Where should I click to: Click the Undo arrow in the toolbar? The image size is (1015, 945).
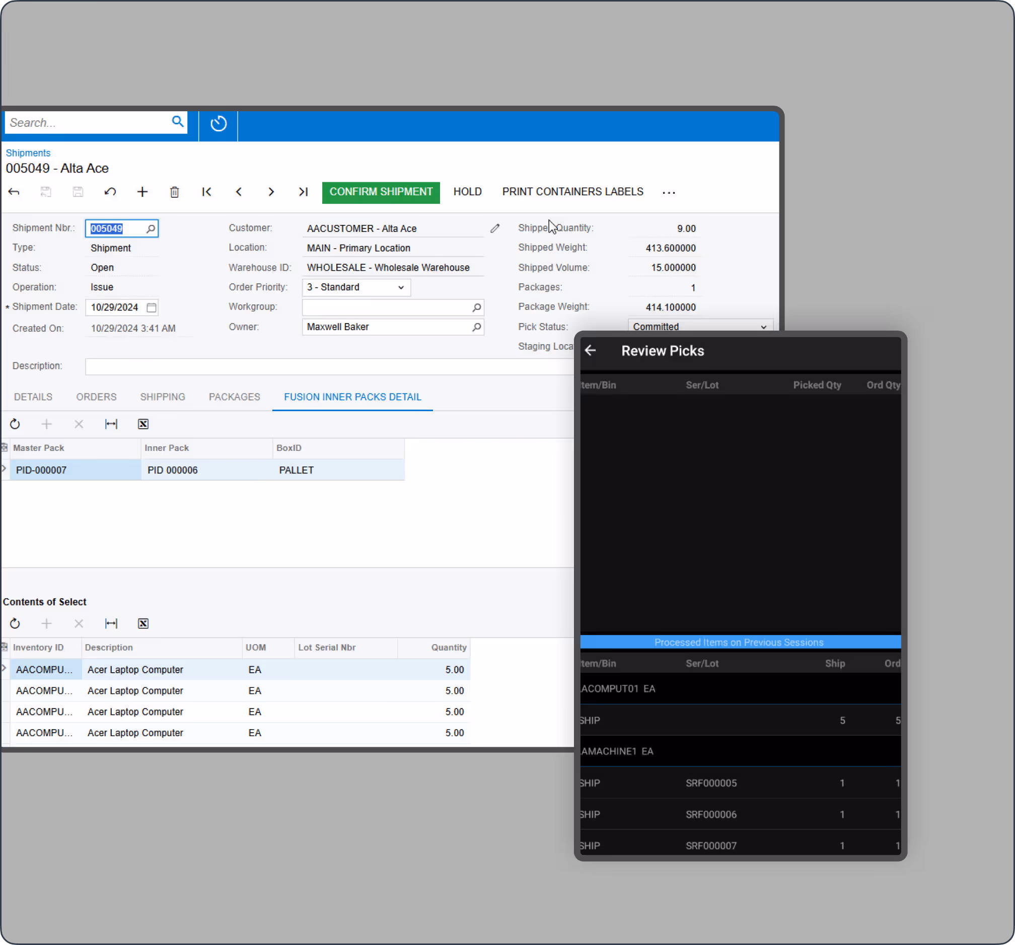110,192
